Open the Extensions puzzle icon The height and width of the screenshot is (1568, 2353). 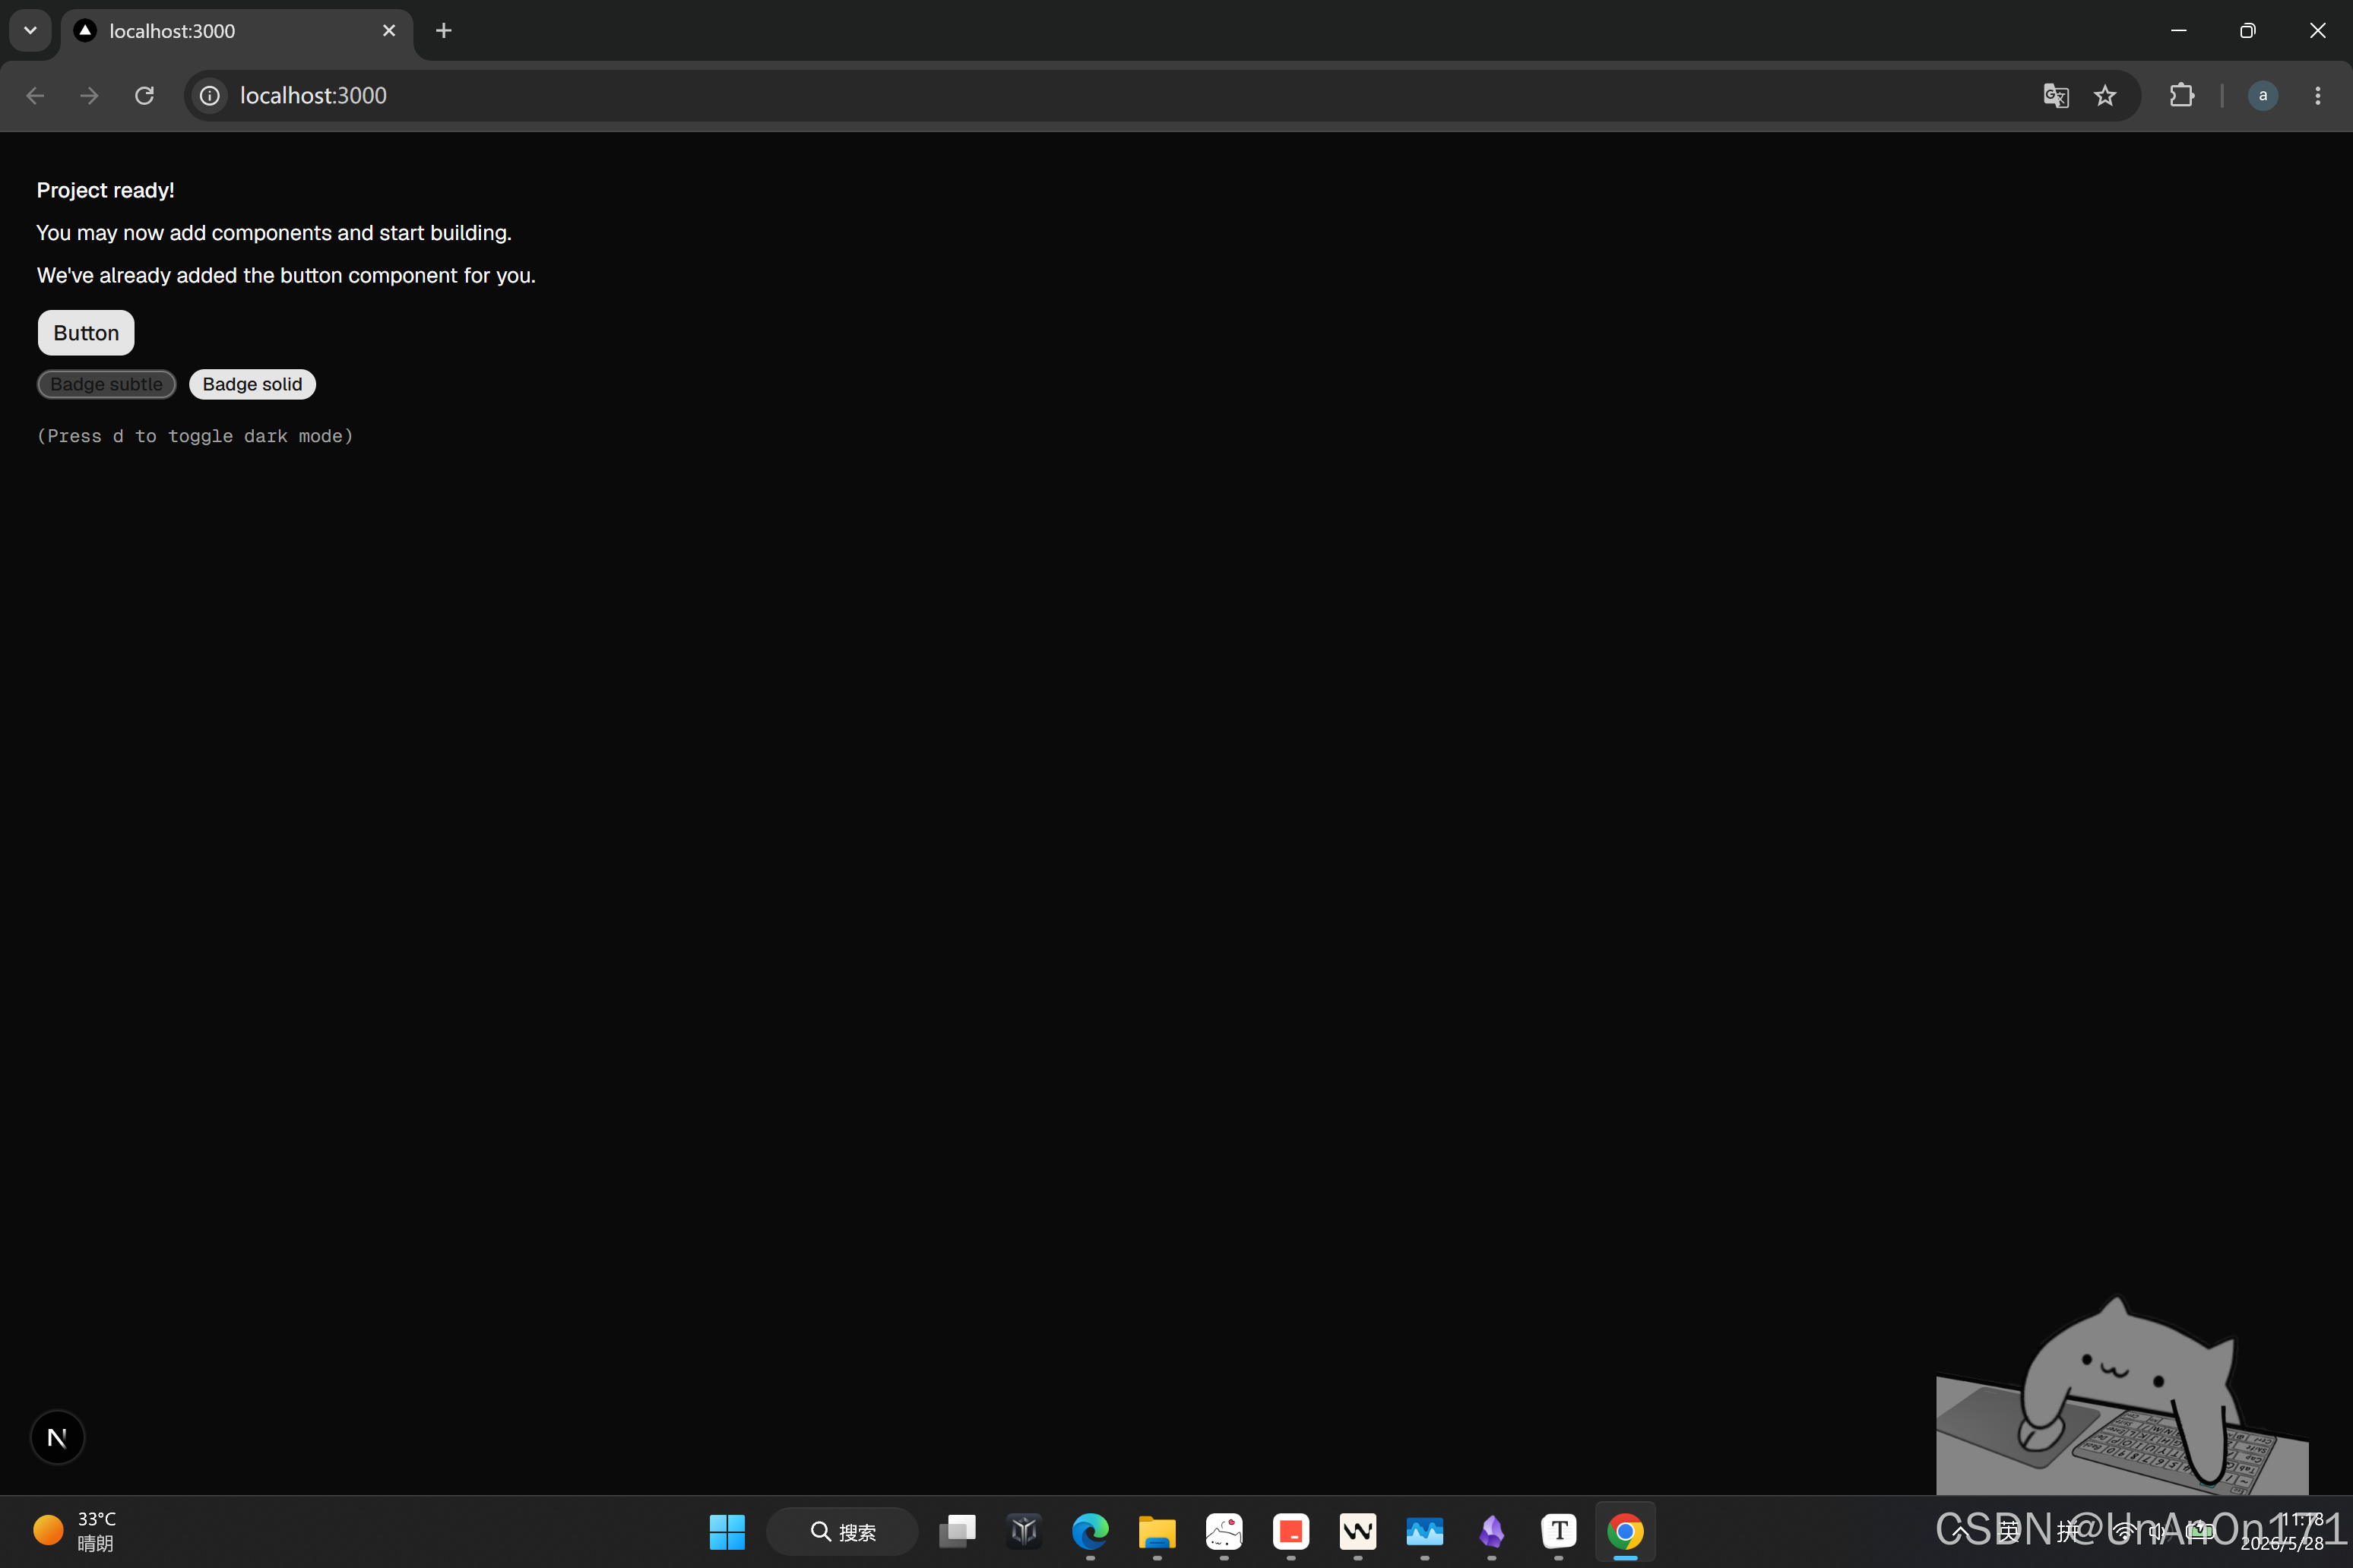point(2181,95)
